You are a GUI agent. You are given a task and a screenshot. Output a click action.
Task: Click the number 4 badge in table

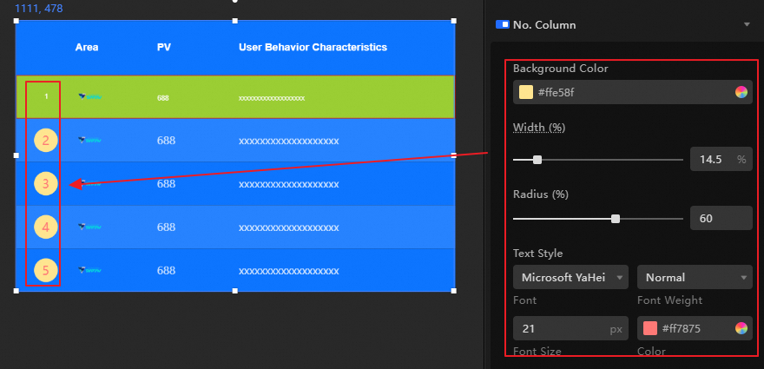(x=46, y=227)
